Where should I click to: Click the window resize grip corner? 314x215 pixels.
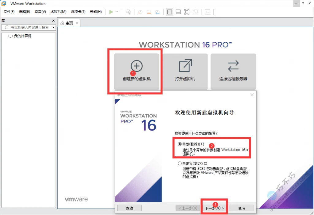312,213
